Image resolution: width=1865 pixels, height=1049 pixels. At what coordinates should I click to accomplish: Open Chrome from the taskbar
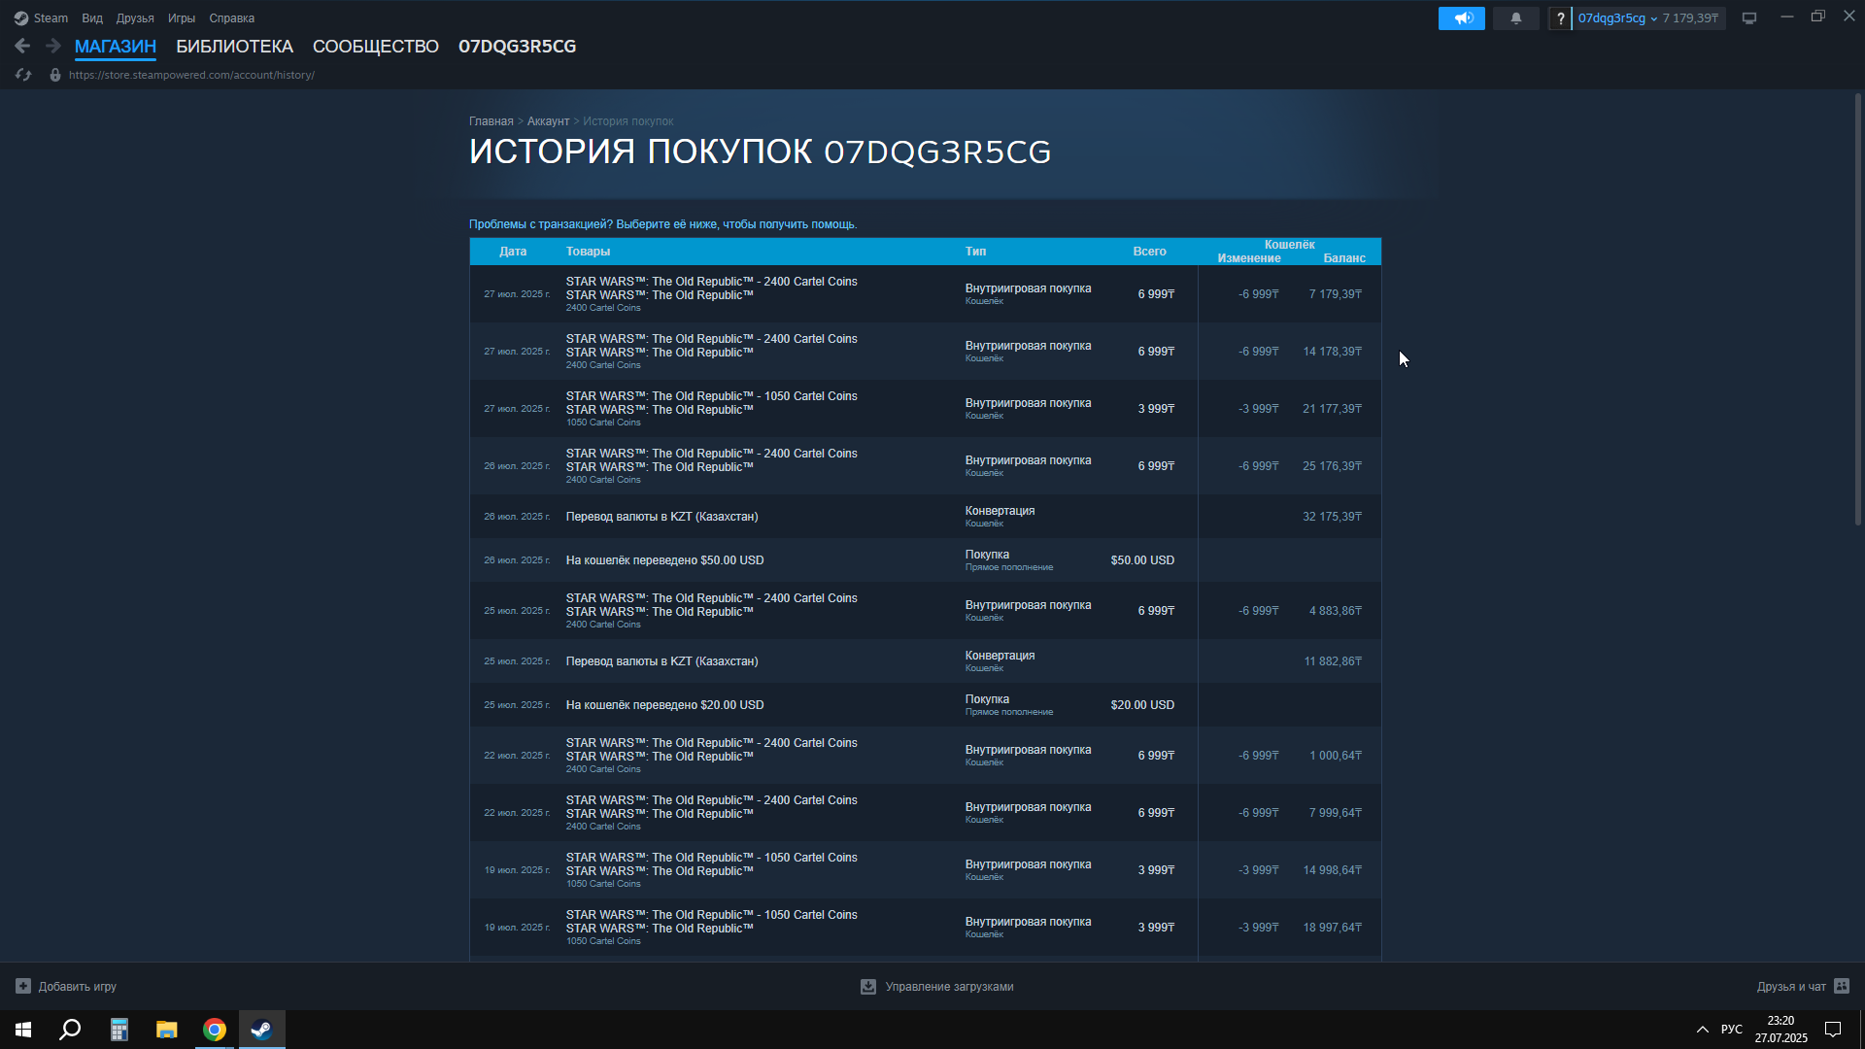pyautogui.click(x=215, y=1030)
